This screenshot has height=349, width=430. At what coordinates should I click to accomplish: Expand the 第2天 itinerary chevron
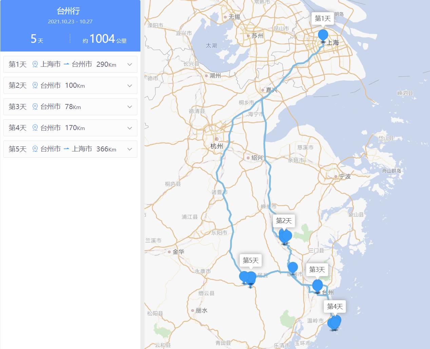click(x=130, y=86)
